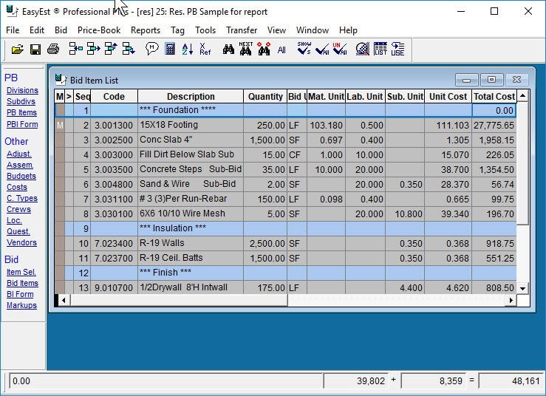The image size is (546, 396).
Task: Click the UN-check All toolbar icon
Action: click(340, 49)
